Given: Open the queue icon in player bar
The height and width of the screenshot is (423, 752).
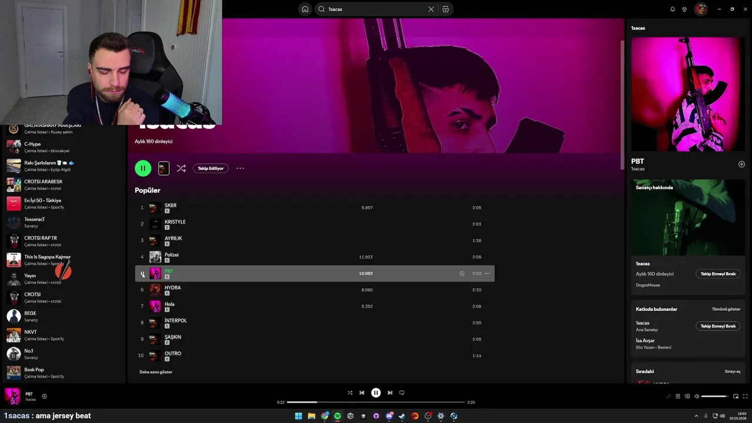Looking at the screenshot, I should coord(678,397).
